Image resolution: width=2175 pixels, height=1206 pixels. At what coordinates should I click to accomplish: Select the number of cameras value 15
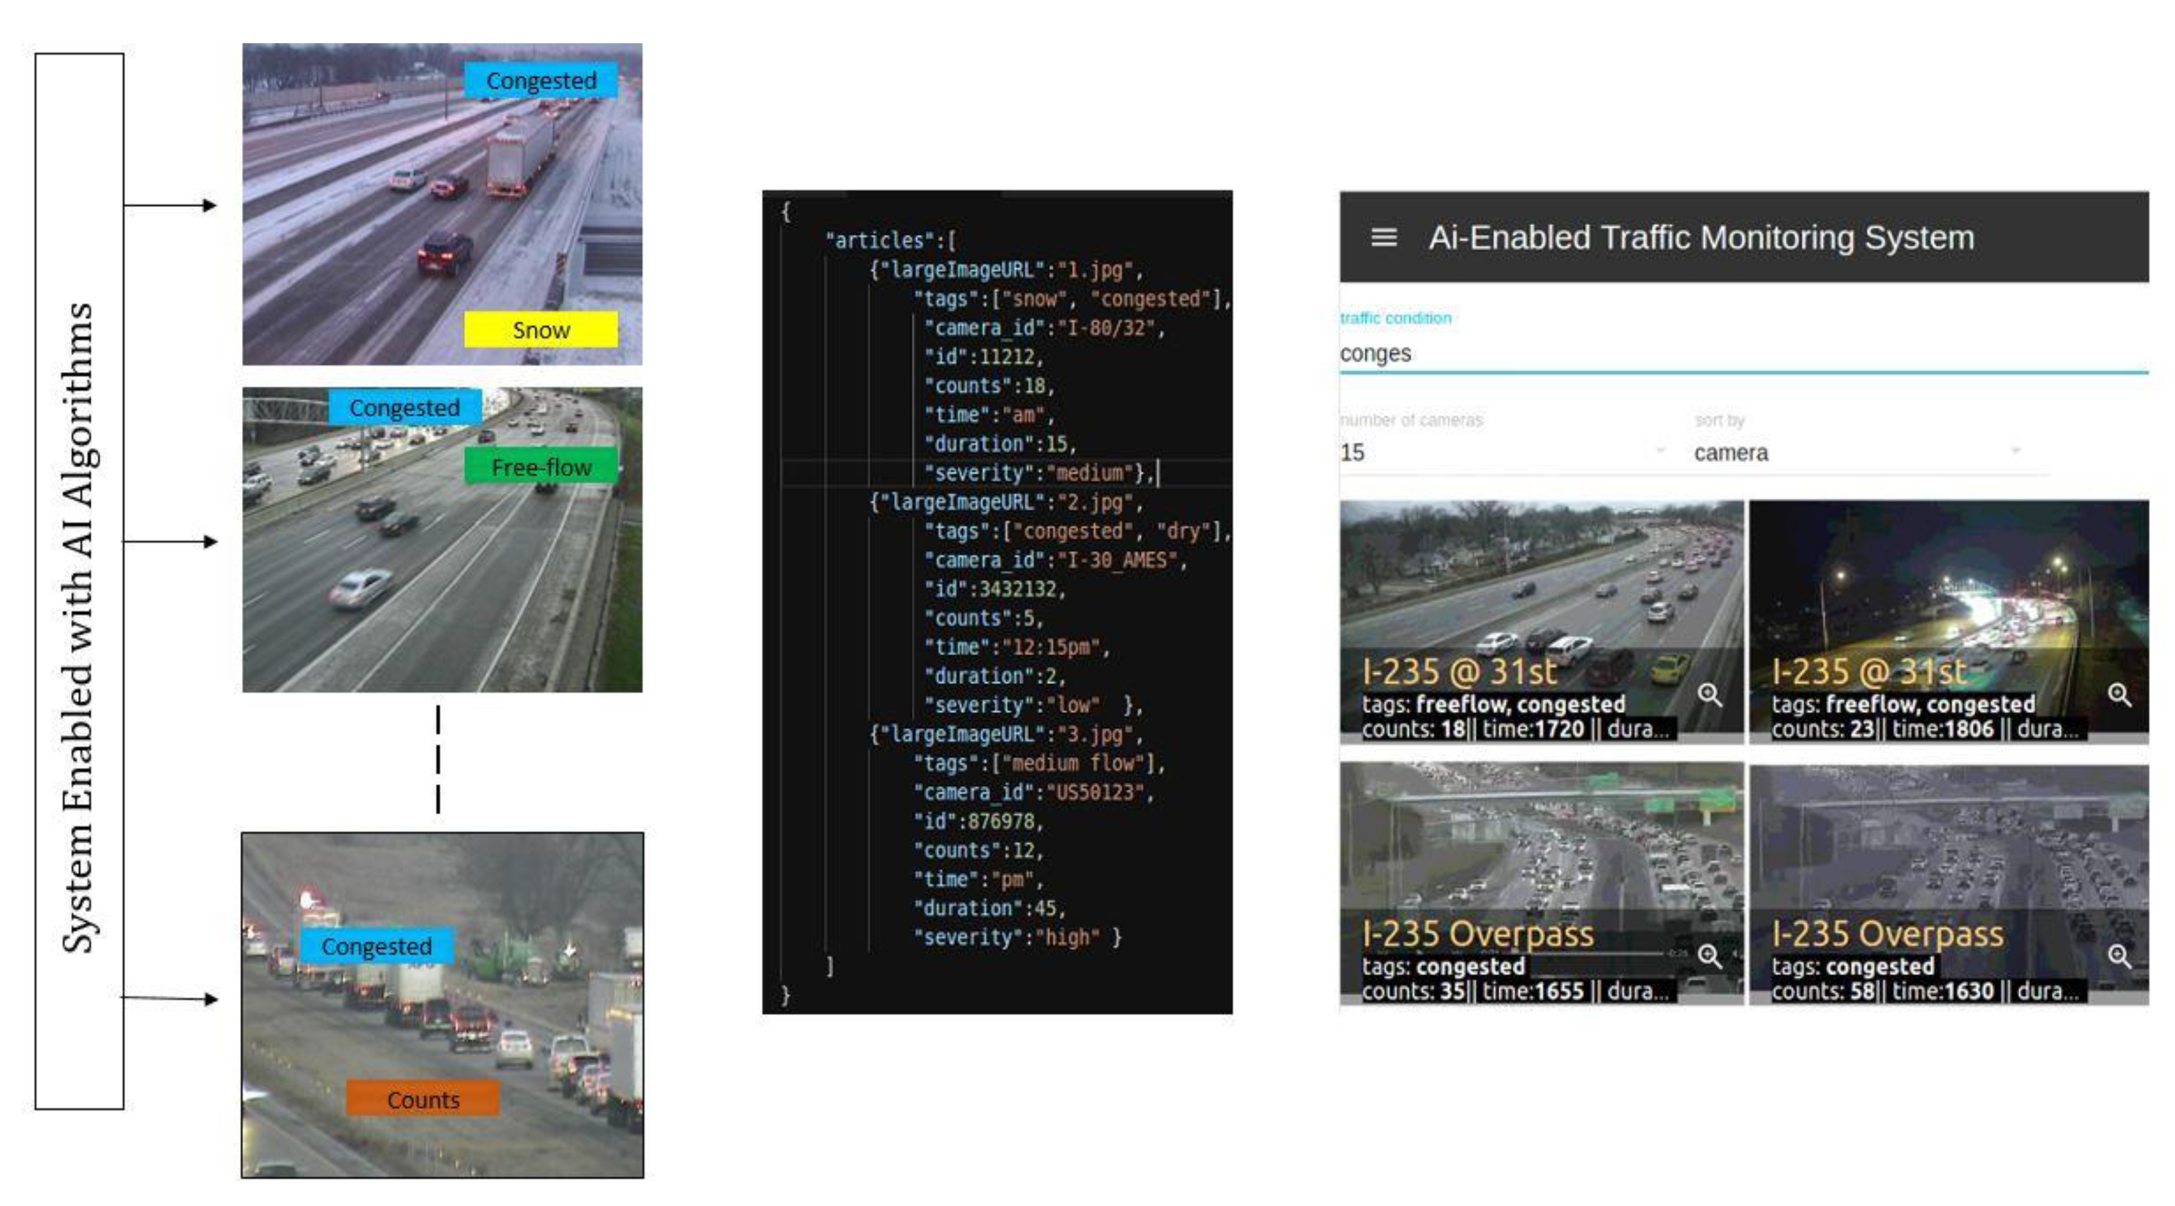coord(1354,452)
